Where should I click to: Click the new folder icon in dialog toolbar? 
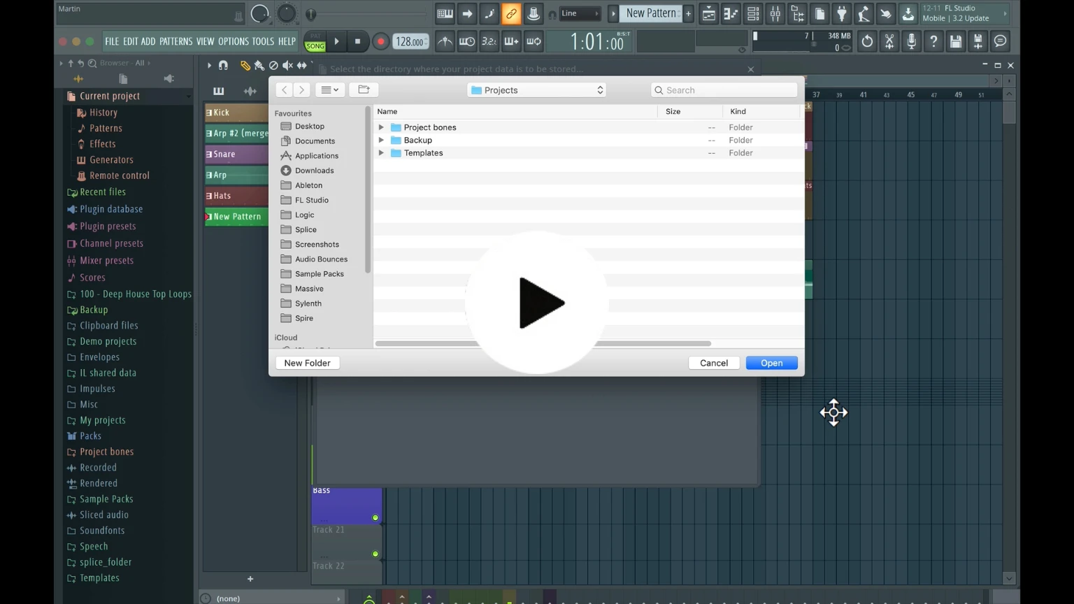tap(364, 89)
